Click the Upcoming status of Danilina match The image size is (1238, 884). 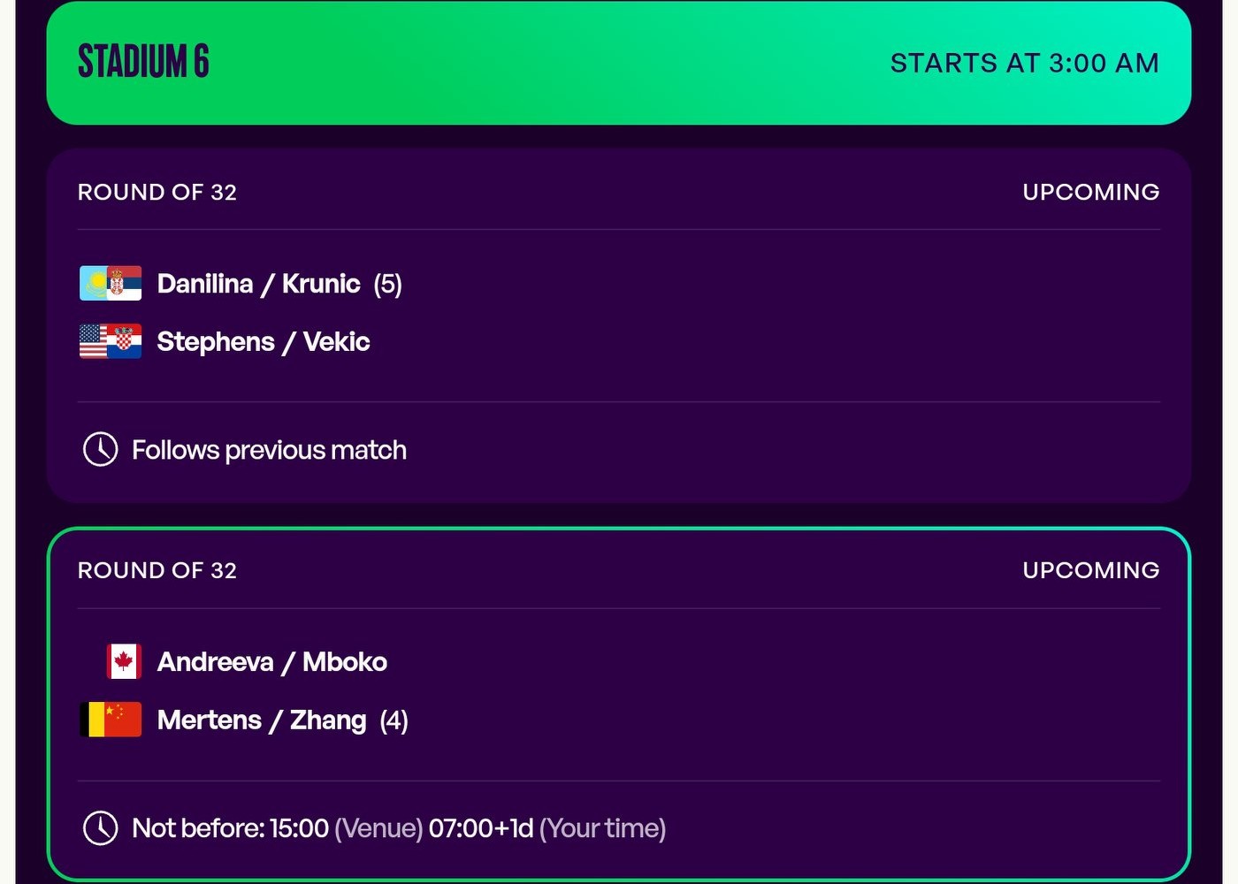1090,192
